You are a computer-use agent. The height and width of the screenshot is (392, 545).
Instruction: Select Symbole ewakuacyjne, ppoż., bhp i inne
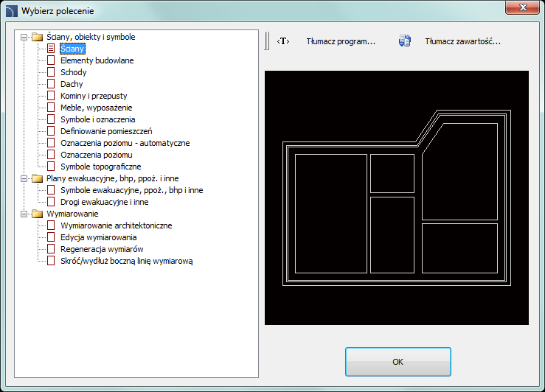point(132,190)
